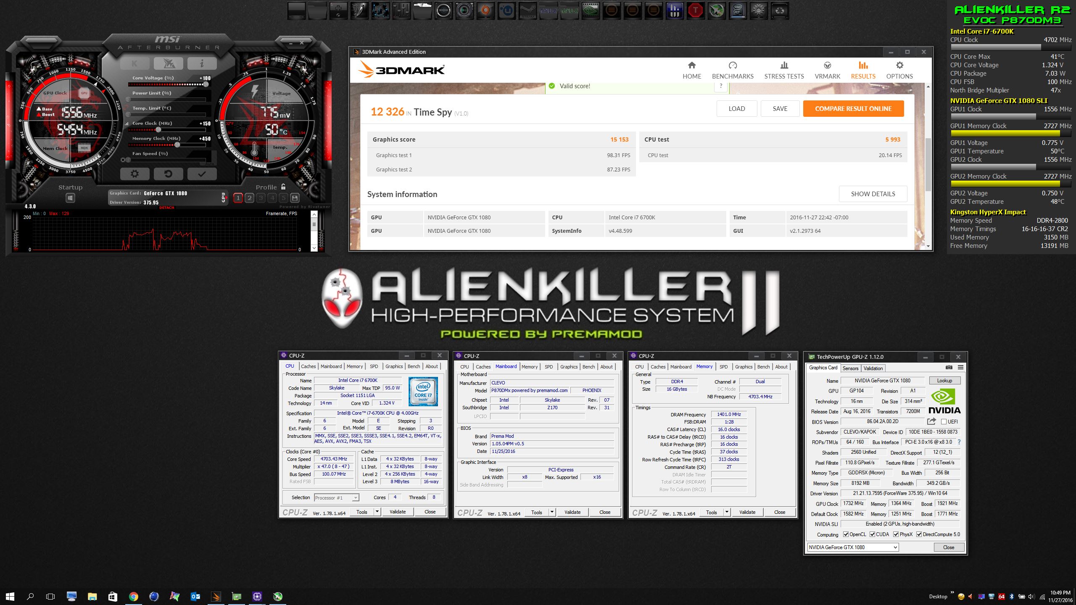Adjust the Core Clock slider handle
The width and height of the screenshot is (1076, 605).
(158, 130)
